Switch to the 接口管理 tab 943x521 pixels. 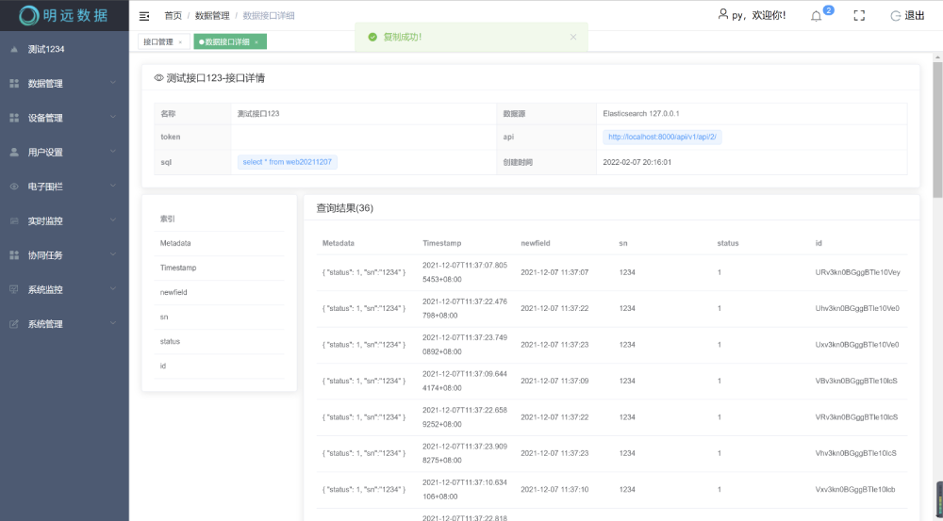pyautogui.click(x=157, y=42)
